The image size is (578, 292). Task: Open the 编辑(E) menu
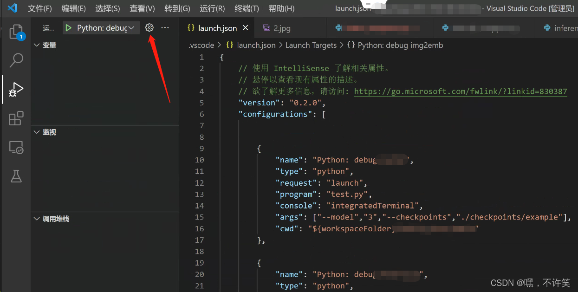coord(74,8)
